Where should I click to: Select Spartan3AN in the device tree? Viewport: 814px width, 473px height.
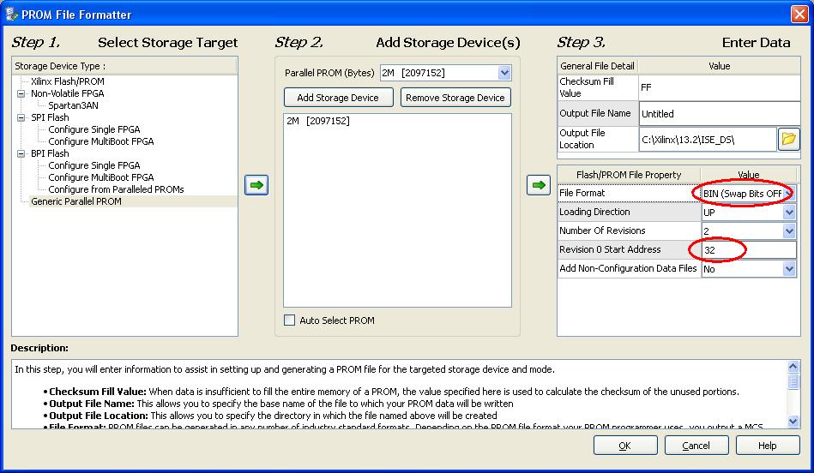click(73, 105)
